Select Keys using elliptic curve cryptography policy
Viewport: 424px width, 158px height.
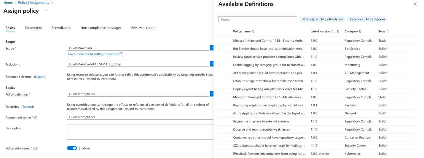point(269,105)
